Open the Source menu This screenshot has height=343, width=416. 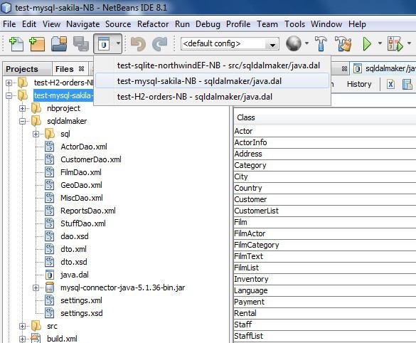tap(118, 24)
